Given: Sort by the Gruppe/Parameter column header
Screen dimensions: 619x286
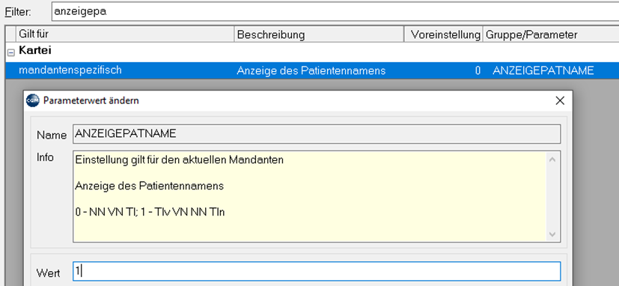Looking at the screenshot, I should pos(551,34).
